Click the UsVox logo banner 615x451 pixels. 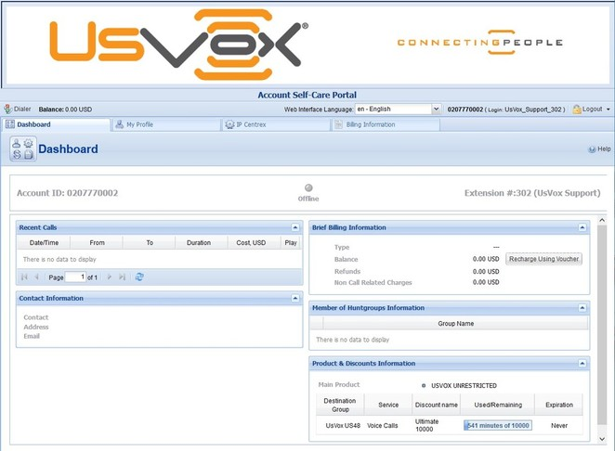178,45
